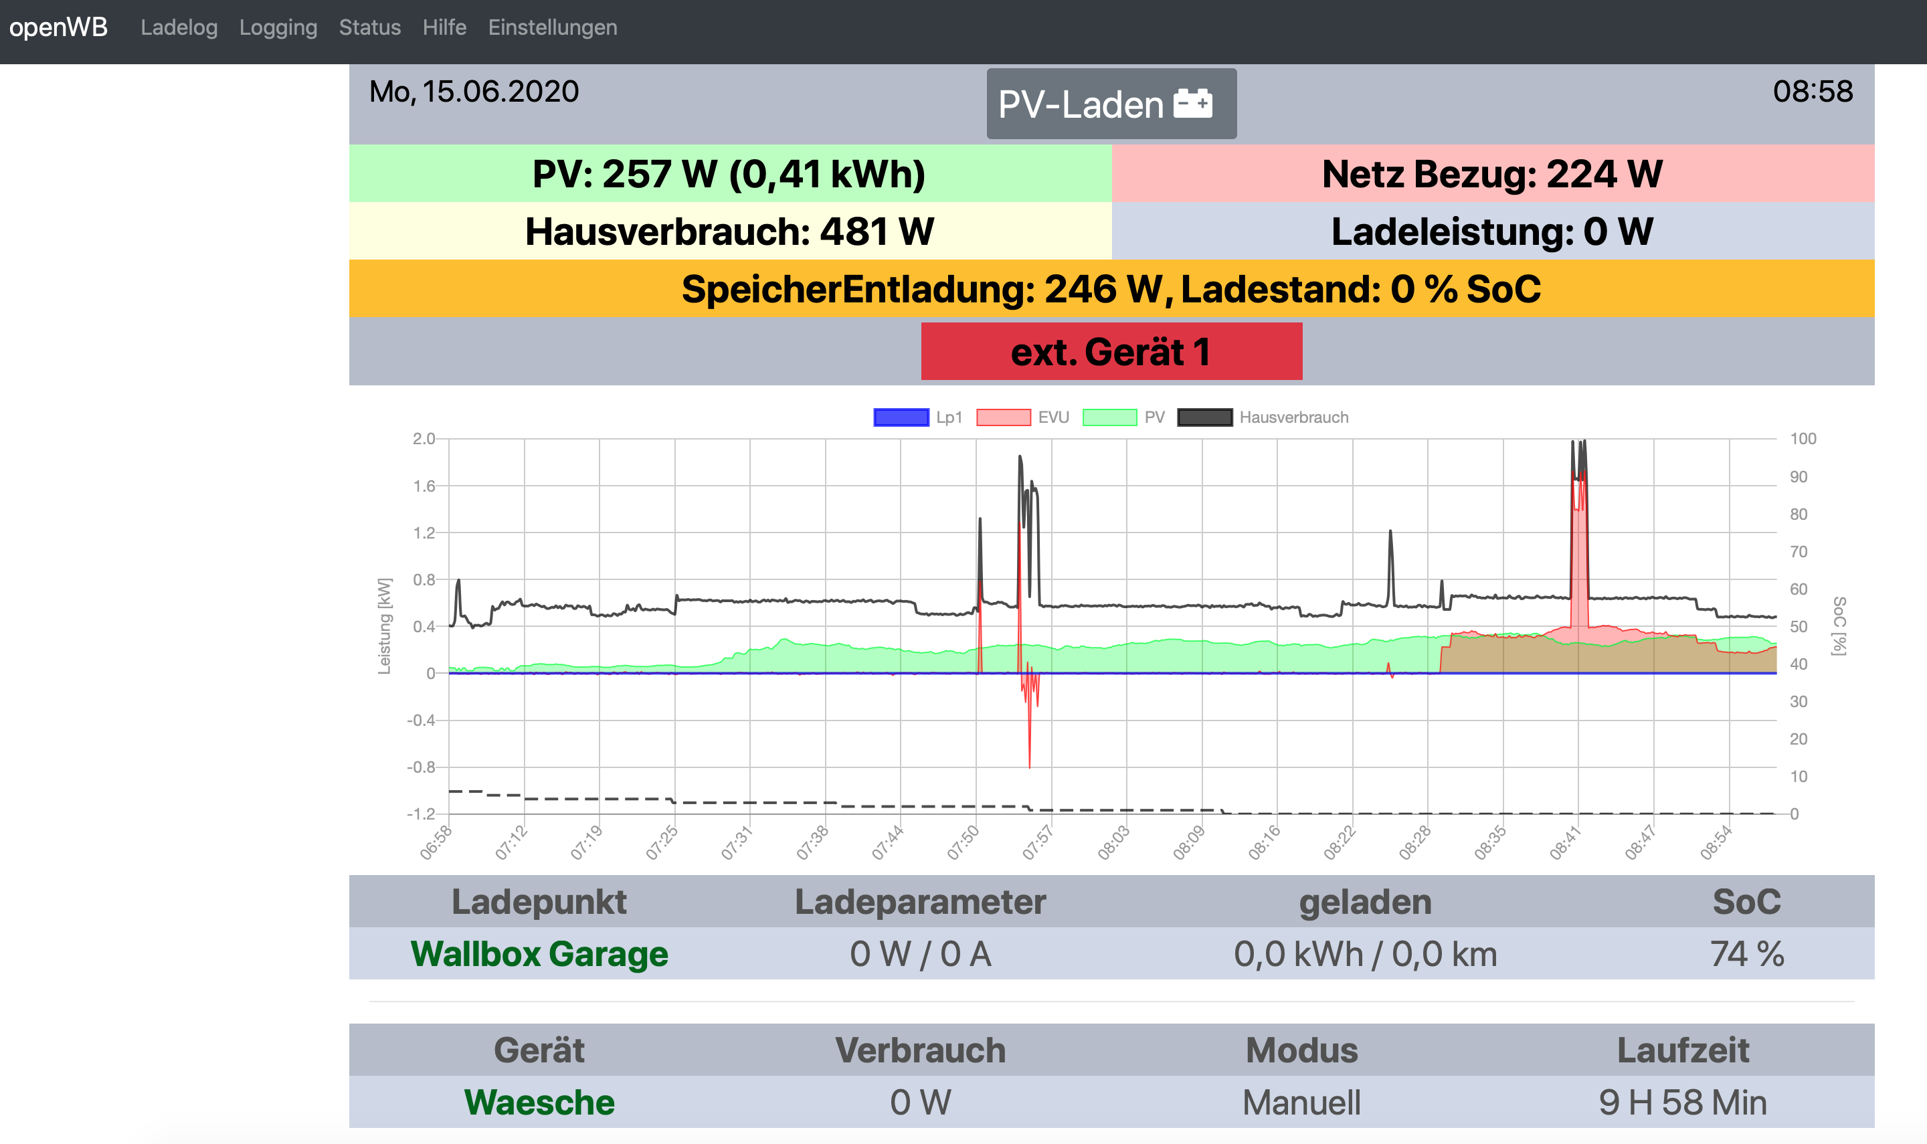Screen dimensions: 1927x1144
Task: Open the Status page
Action: click(369, 27)
